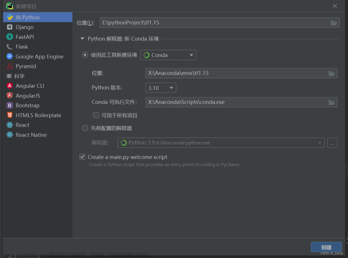Click the Pyramid red icon
348x258 pixels.
tap(9, 66)
